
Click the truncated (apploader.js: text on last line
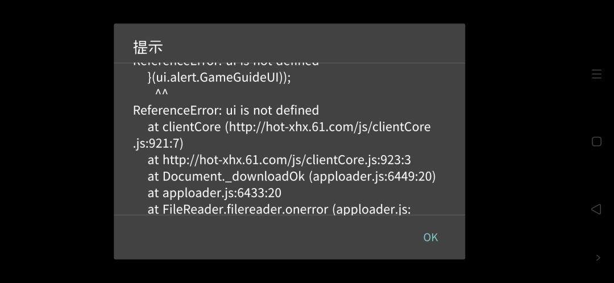point(372,210)
